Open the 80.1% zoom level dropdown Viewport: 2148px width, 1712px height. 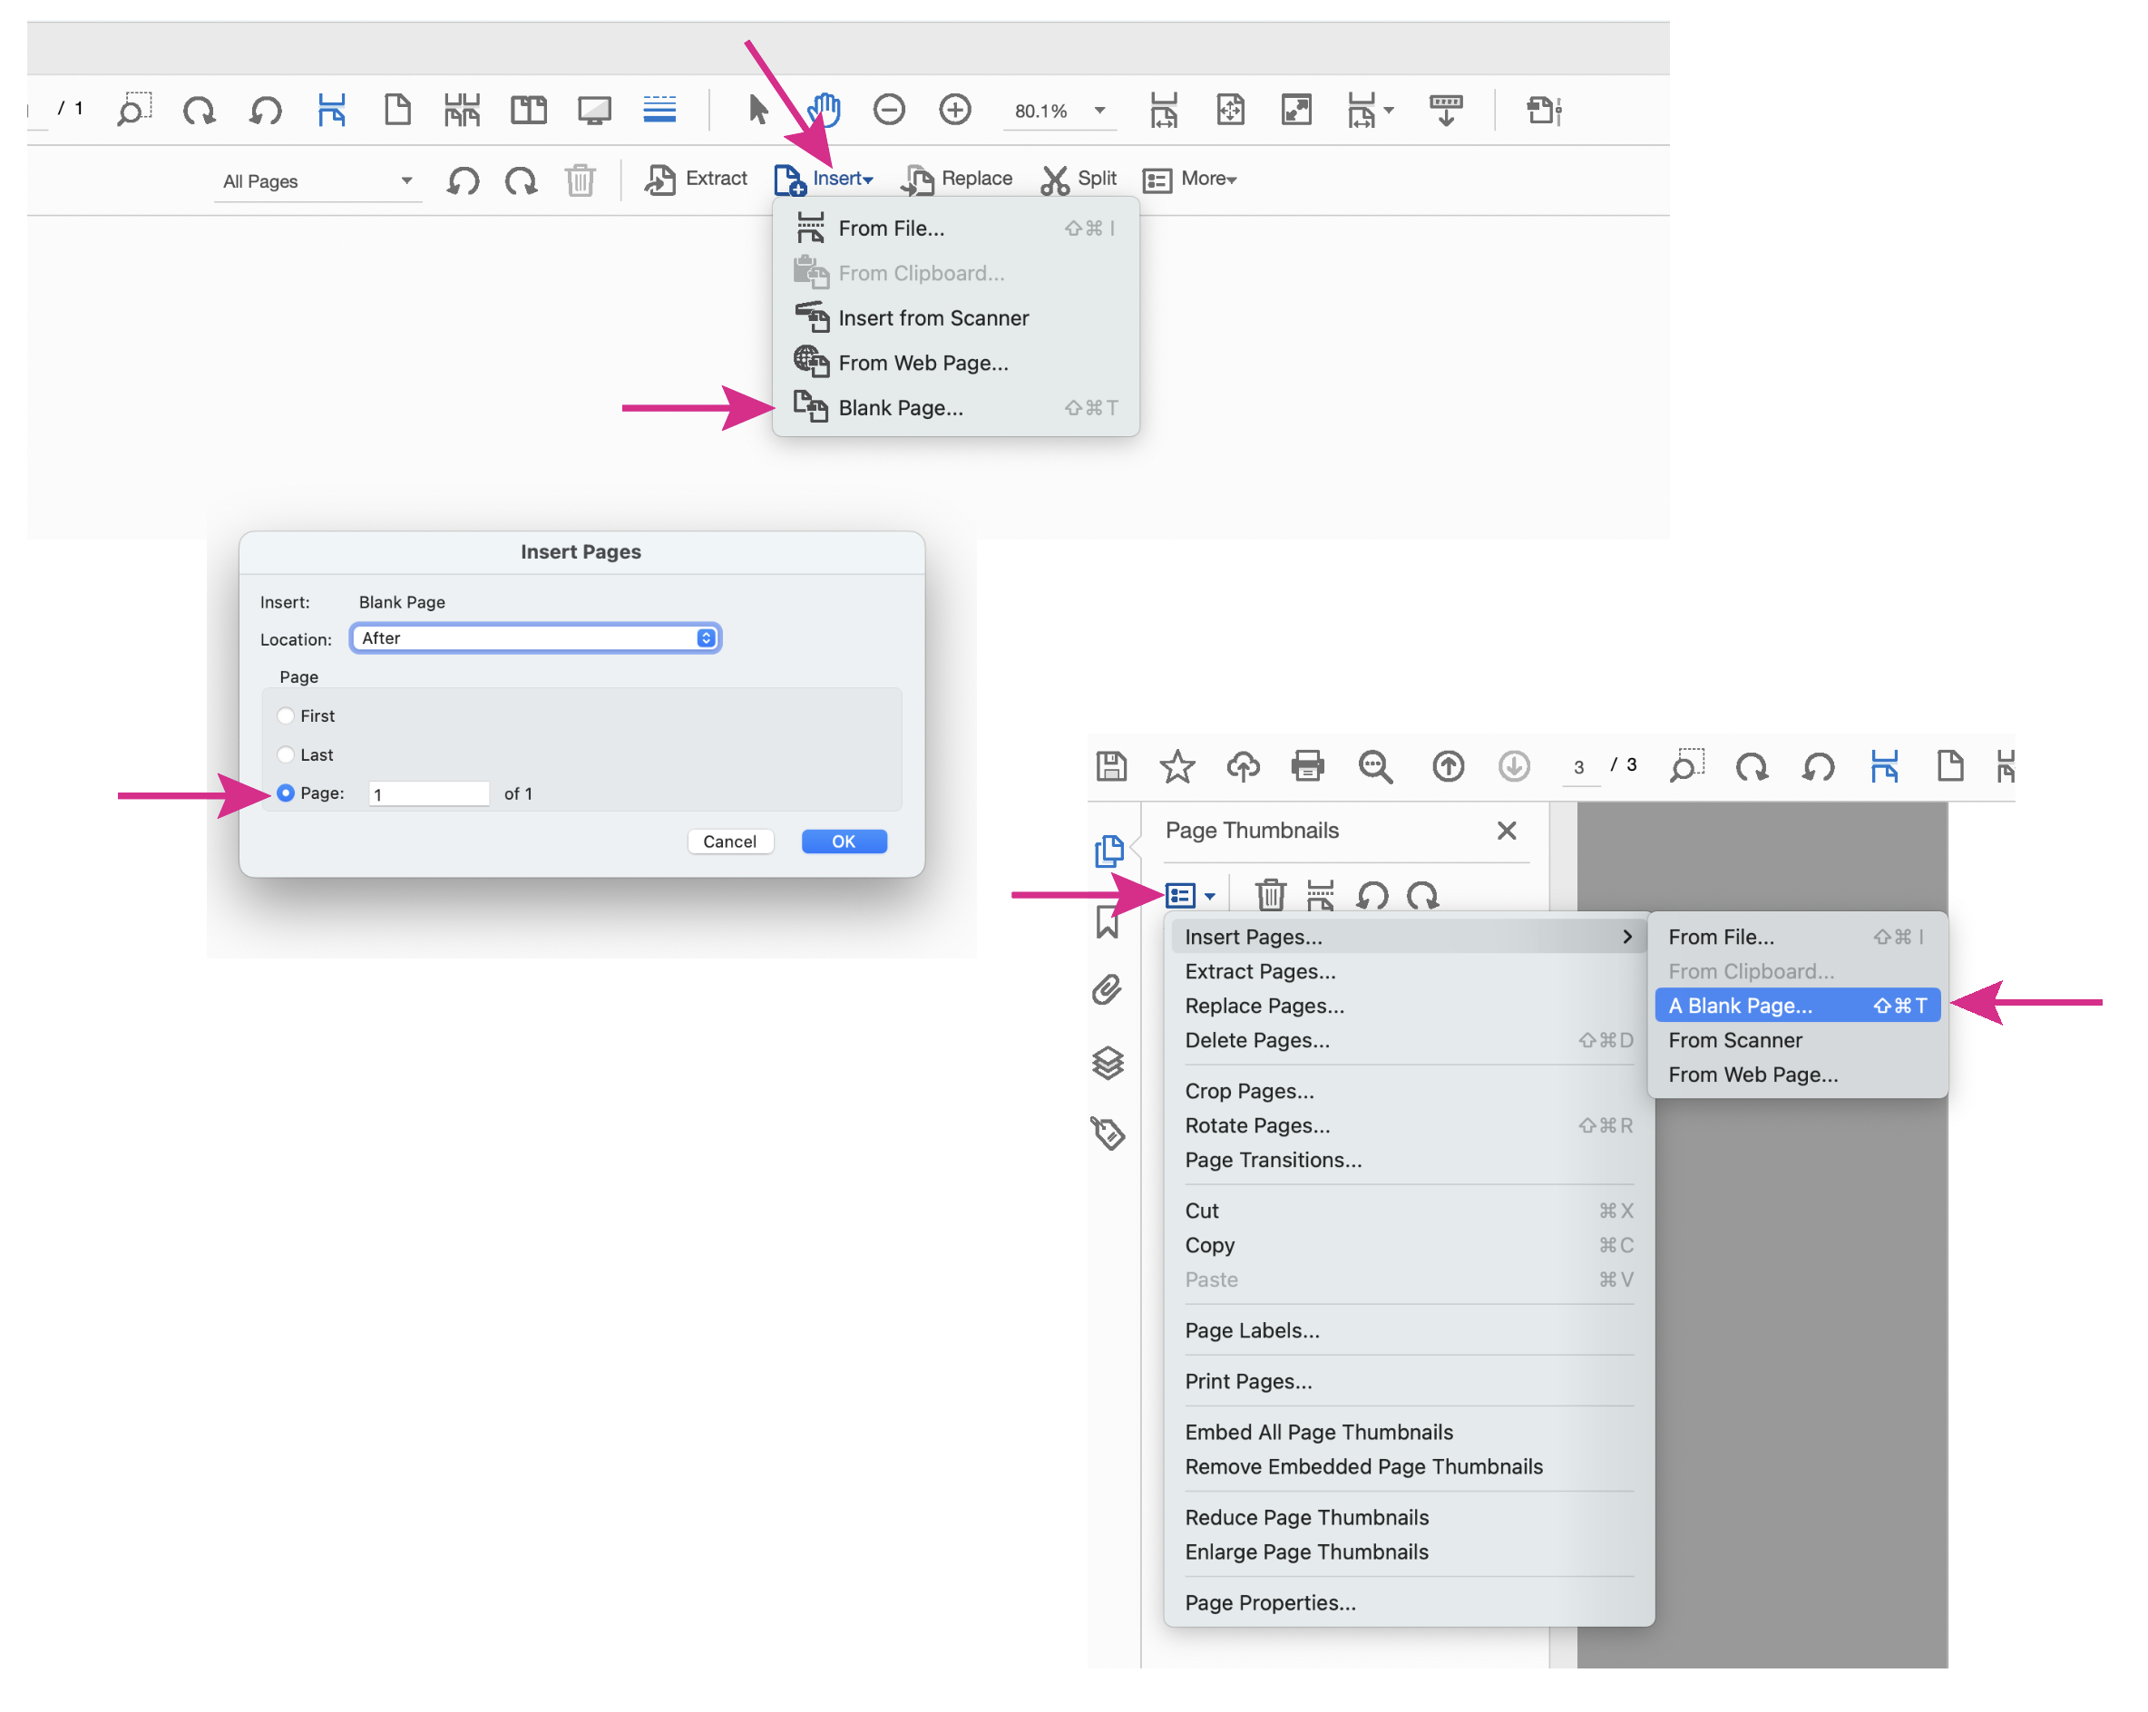[1100, 111]
